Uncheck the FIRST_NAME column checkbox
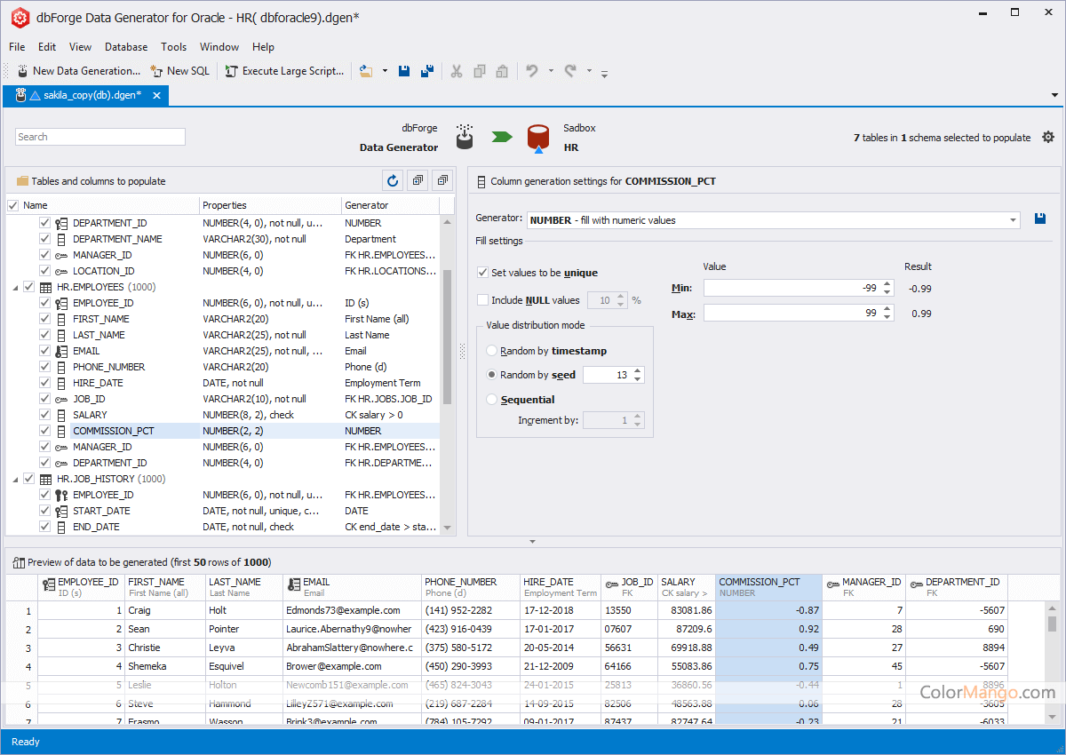The width and height of the screenshot is (1066, 755). (44, 319)
